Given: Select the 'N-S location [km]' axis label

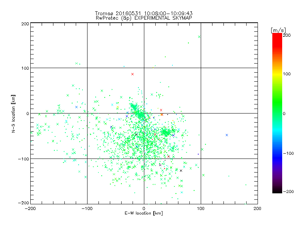Looking at the screenshot, I should [x=13, y=114].
